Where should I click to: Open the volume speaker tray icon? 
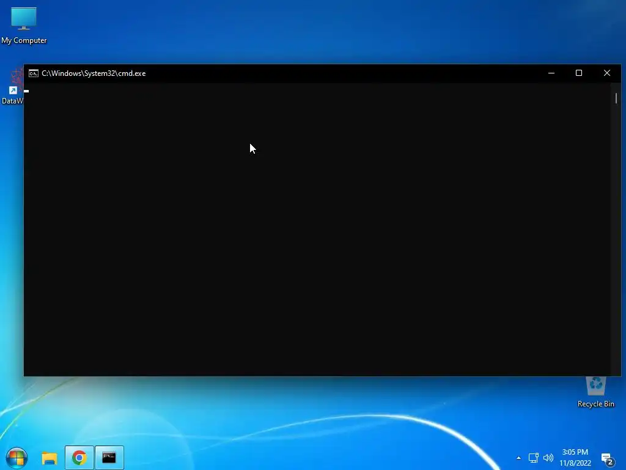[548, 458]
